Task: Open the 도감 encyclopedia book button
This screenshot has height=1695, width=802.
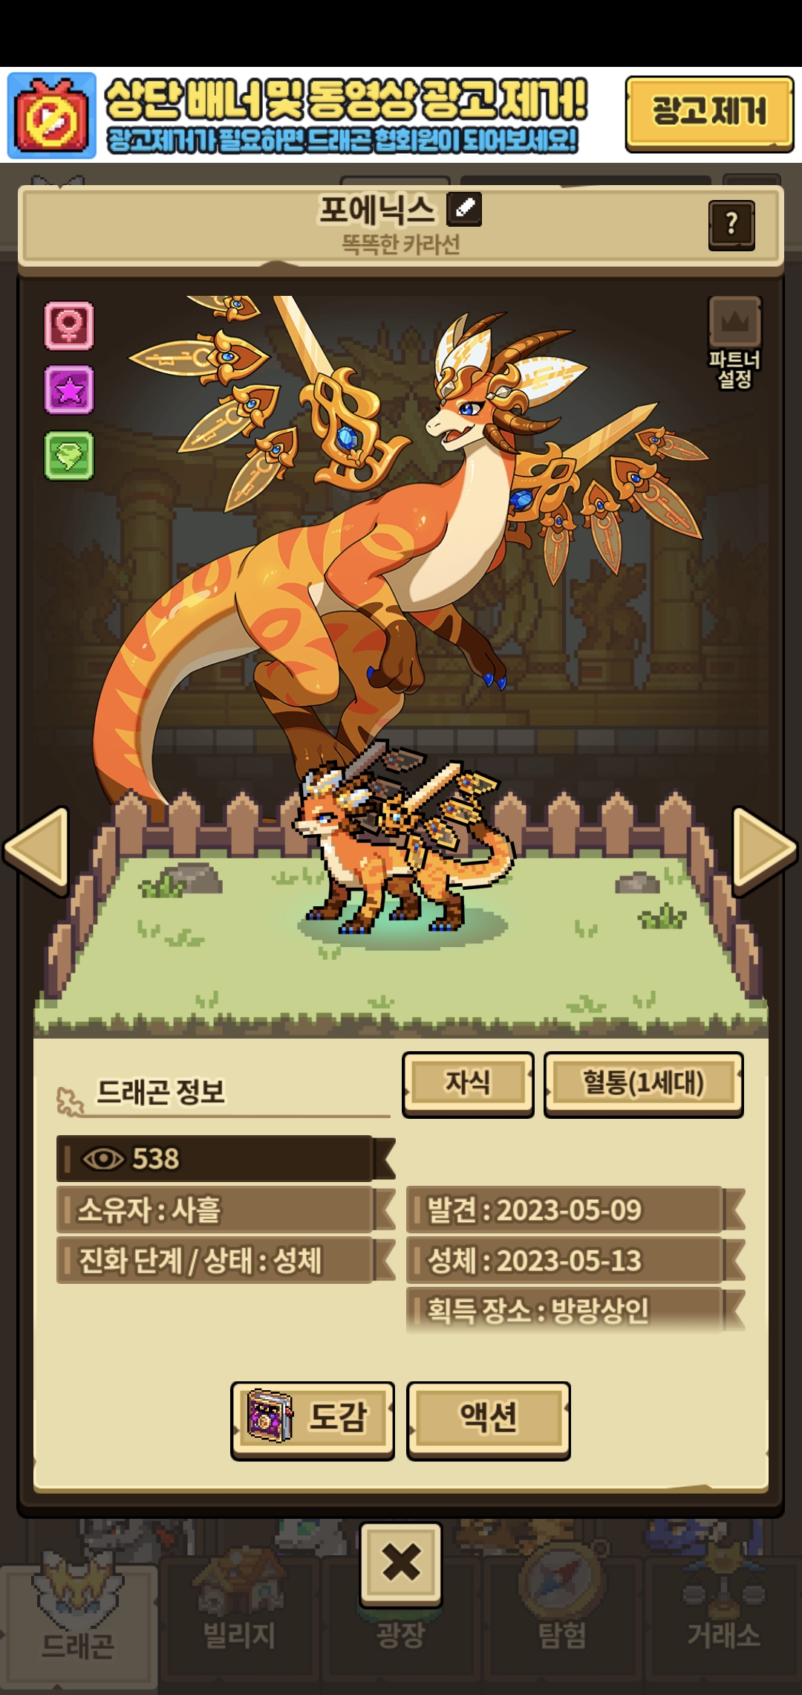Action: pos(313,1420)
